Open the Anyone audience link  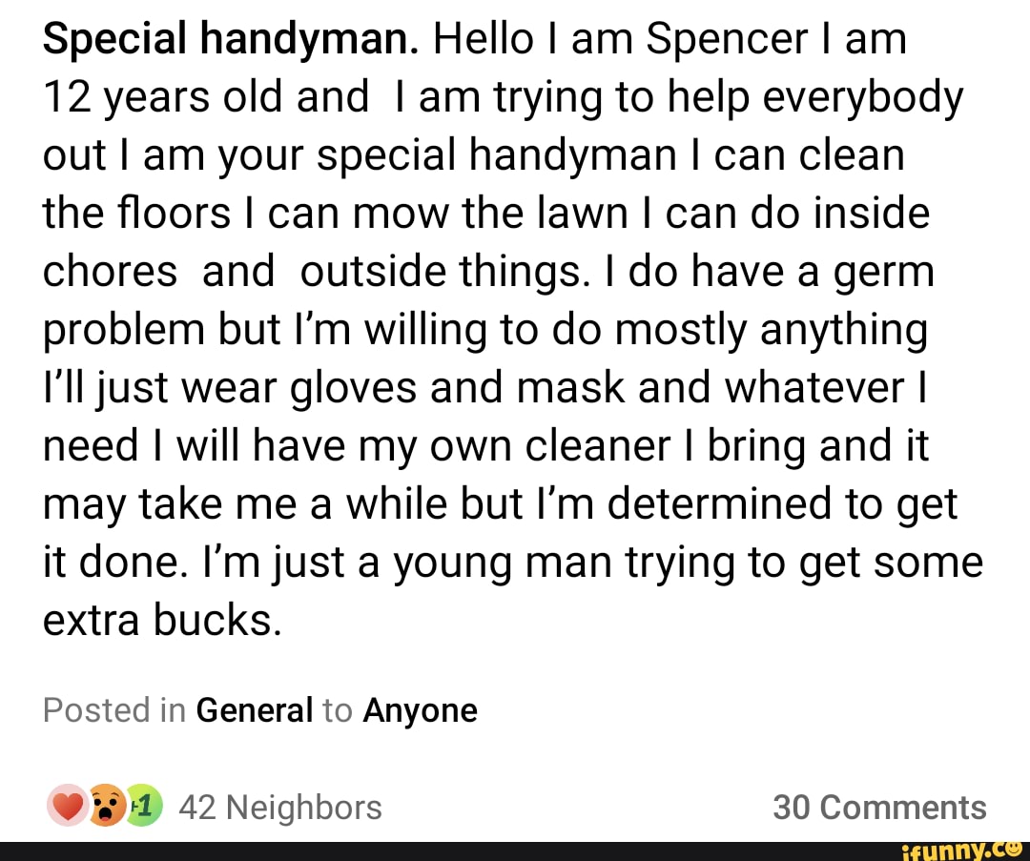[x=420, y=709]
